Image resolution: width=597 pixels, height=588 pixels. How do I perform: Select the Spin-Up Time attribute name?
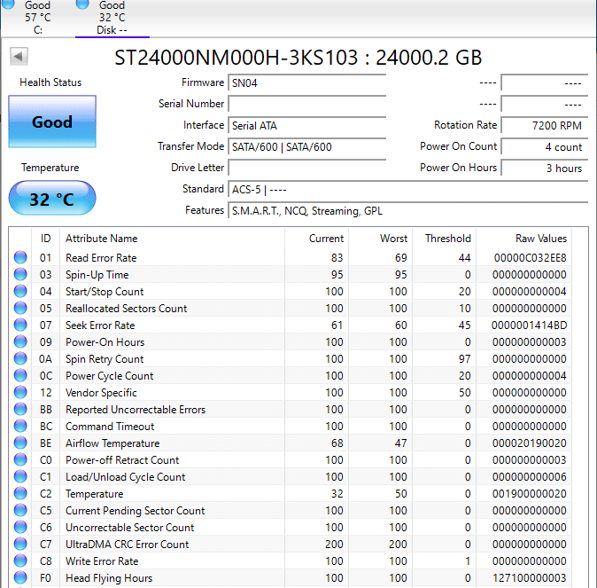[97, 275]
